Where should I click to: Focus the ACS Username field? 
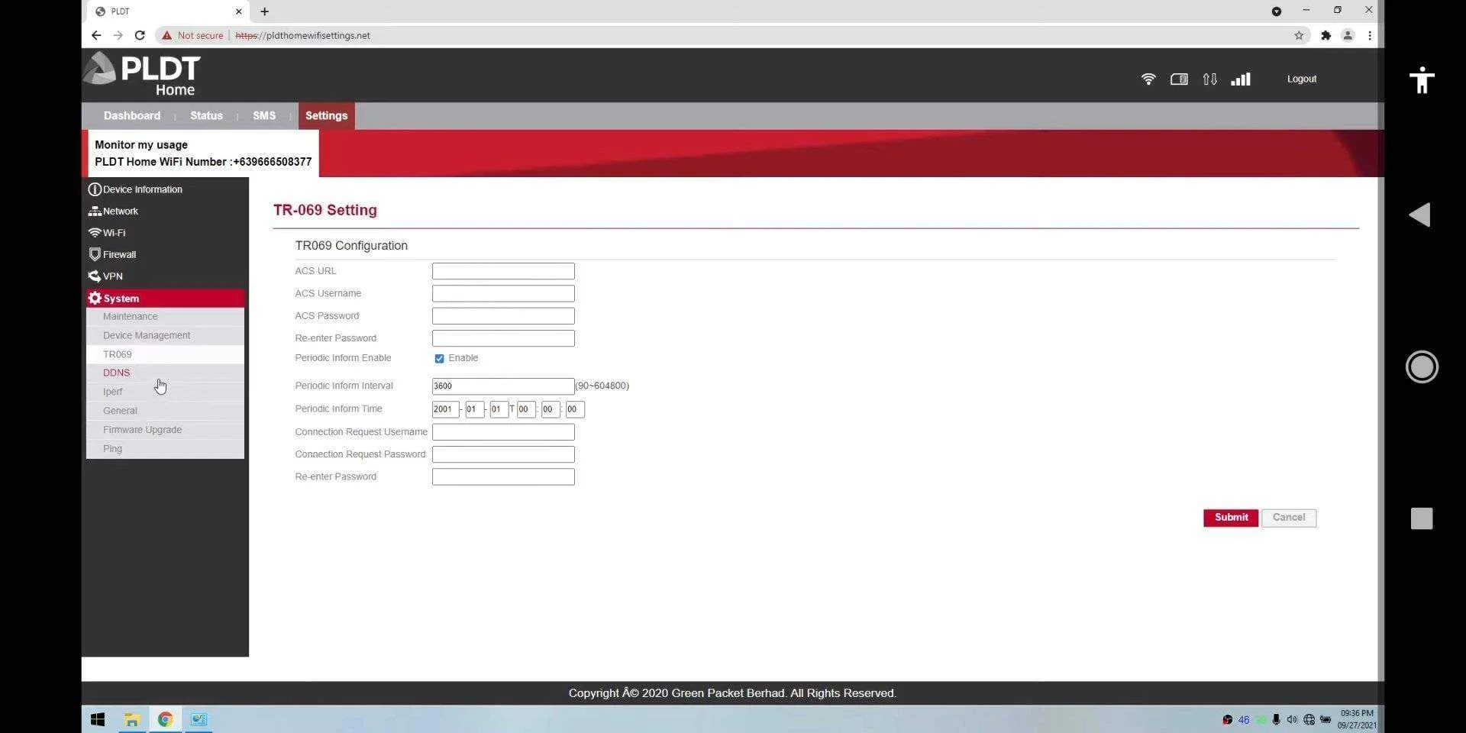point(503,293)
